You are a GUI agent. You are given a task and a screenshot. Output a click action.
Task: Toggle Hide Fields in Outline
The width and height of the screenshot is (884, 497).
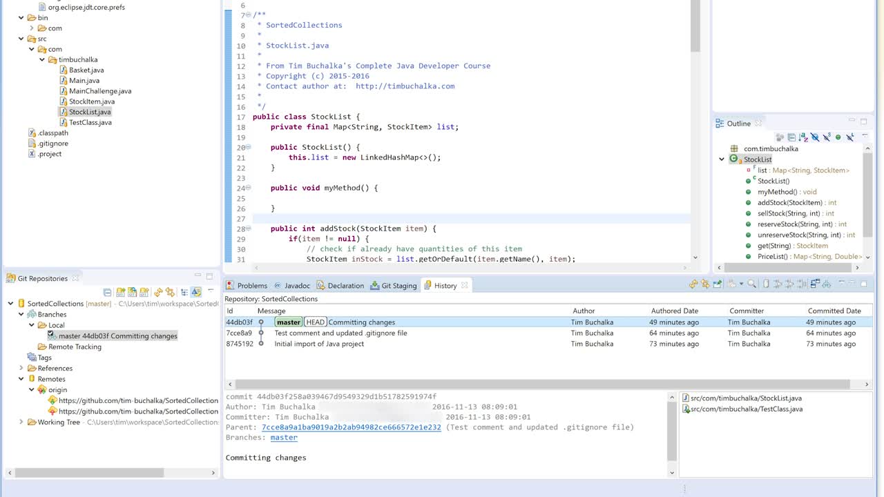coord(815,137)
